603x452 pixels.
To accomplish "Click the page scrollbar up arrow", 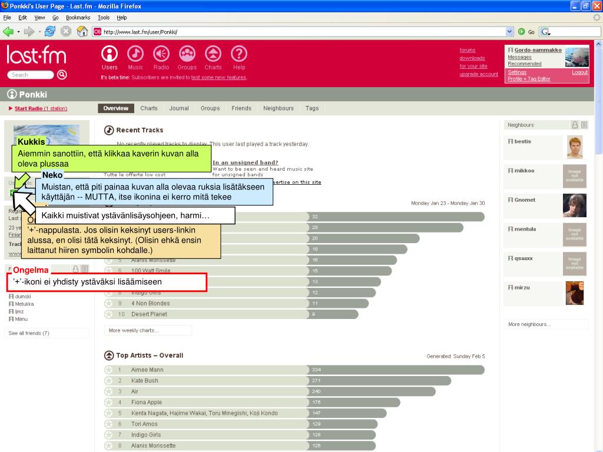I will coord(598,44).
